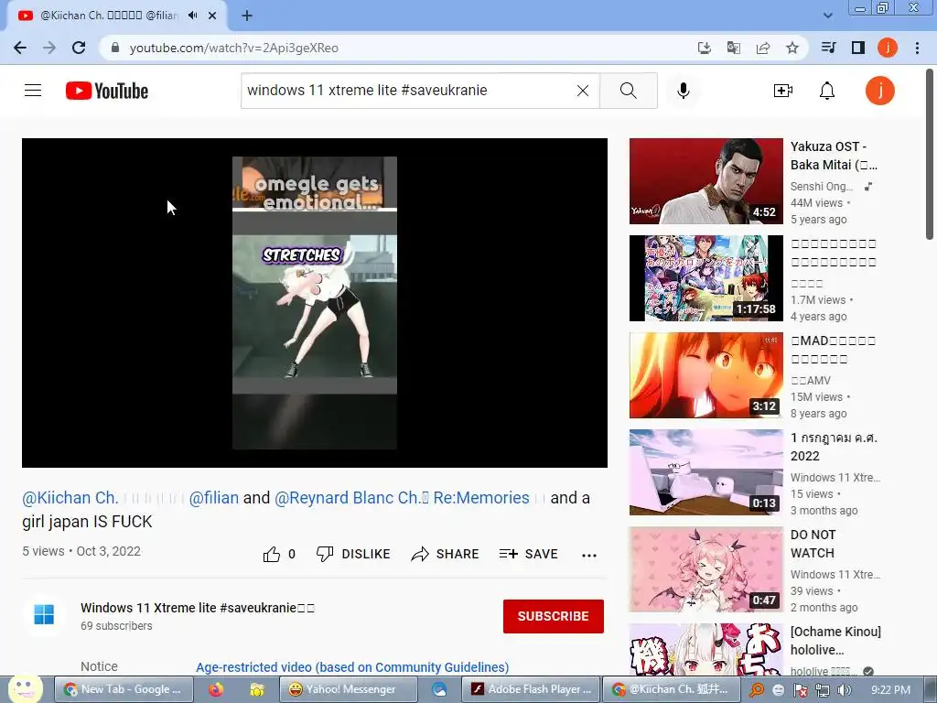Reload the page with the refresh icon
The image size is (937, 703).
(x=79, y=48)
